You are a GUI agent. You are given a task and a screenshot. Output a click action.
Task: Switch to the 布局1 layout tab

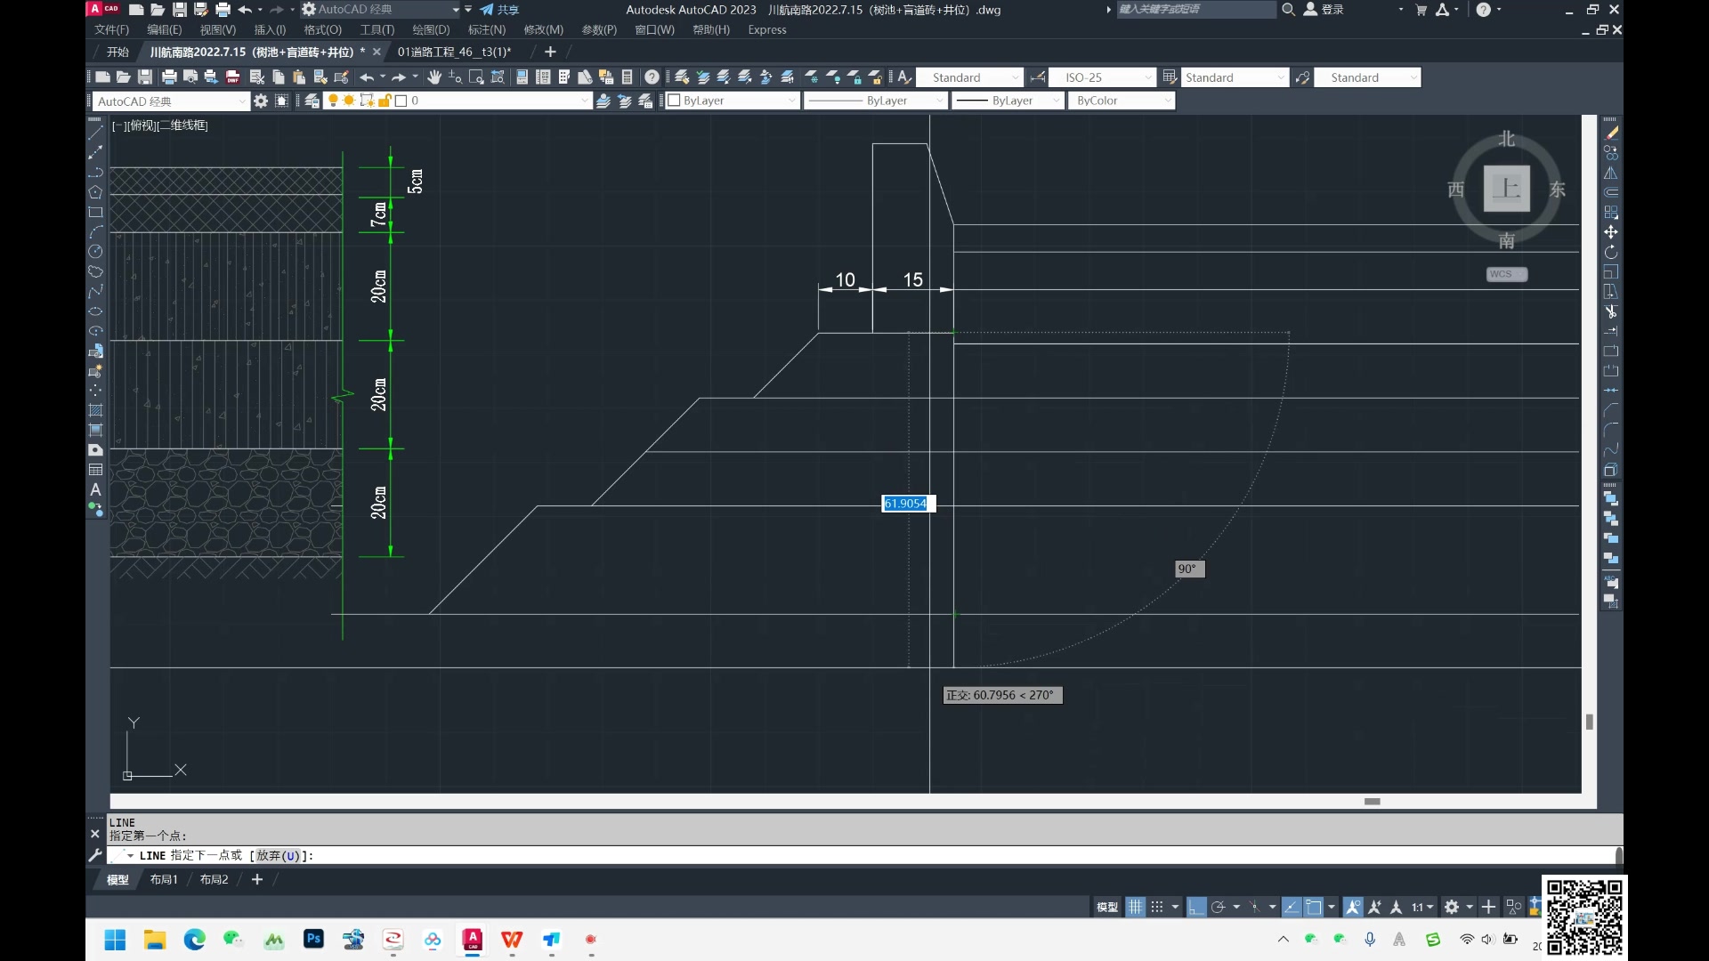164,879
